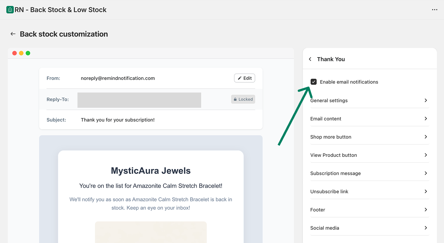Open Social media settings
Viewport: 444px width, 243px height.
click(x=369, y=228)
